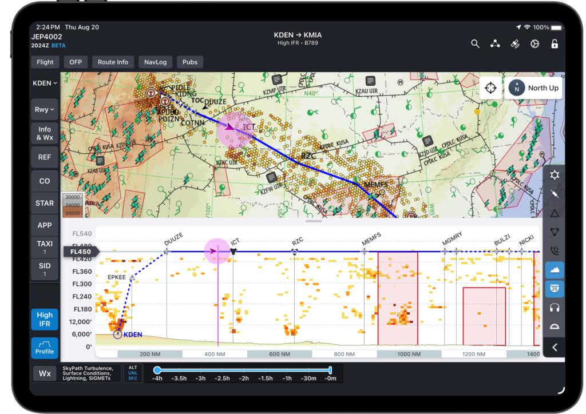The height and width of the screenshot is (414, 586).
Task: Tap the ICT waypoint label on map
Action: (249, 127)
